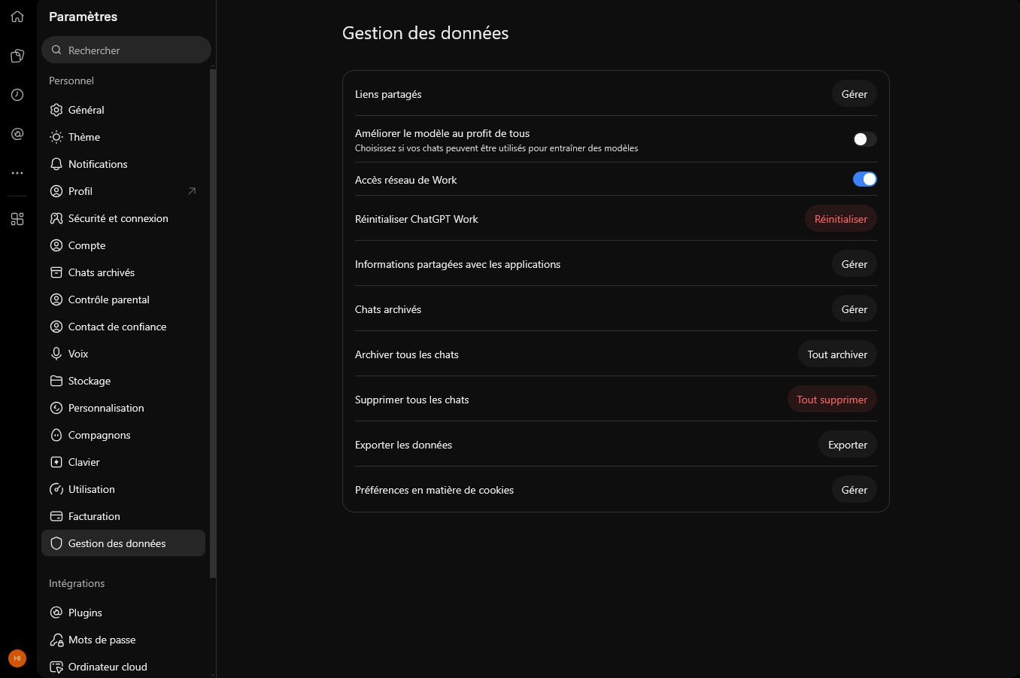Viewport: 1020px width, 678px height.
Task: Click the Clavier keyboard icon
Action: pyautogui.click(x=56, y=462)
